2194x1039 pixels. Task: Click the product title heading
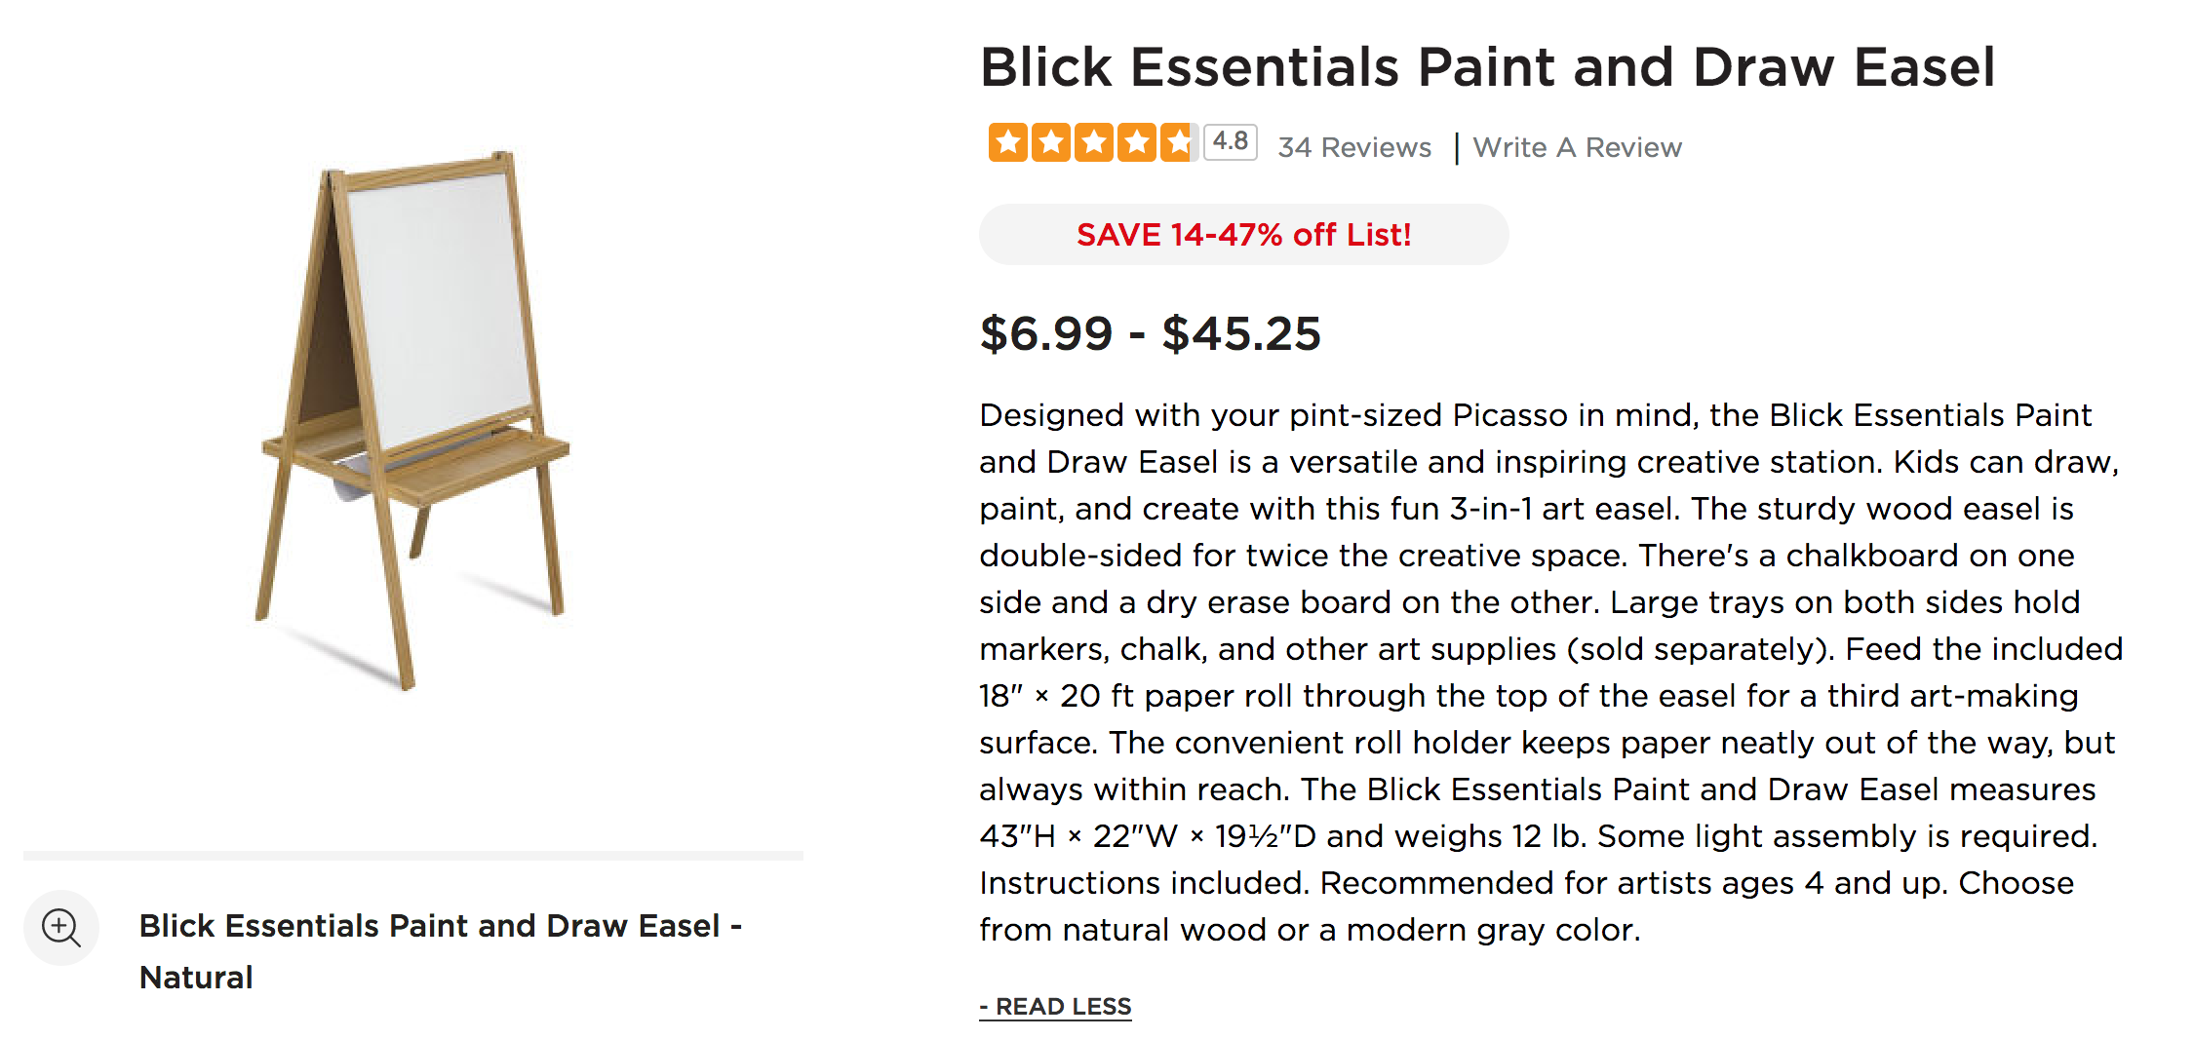[x=1487, y=67]
